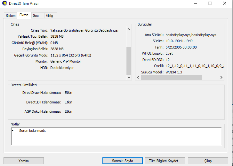Screen dimensions: 233x166
Task: Click Paylaşılan Bellek value 3838 MB
Action: 57,49
